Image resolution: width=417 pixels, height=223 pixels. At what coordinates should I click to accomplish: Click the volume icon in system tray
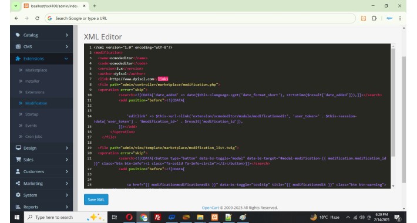(x=362, y=217)
